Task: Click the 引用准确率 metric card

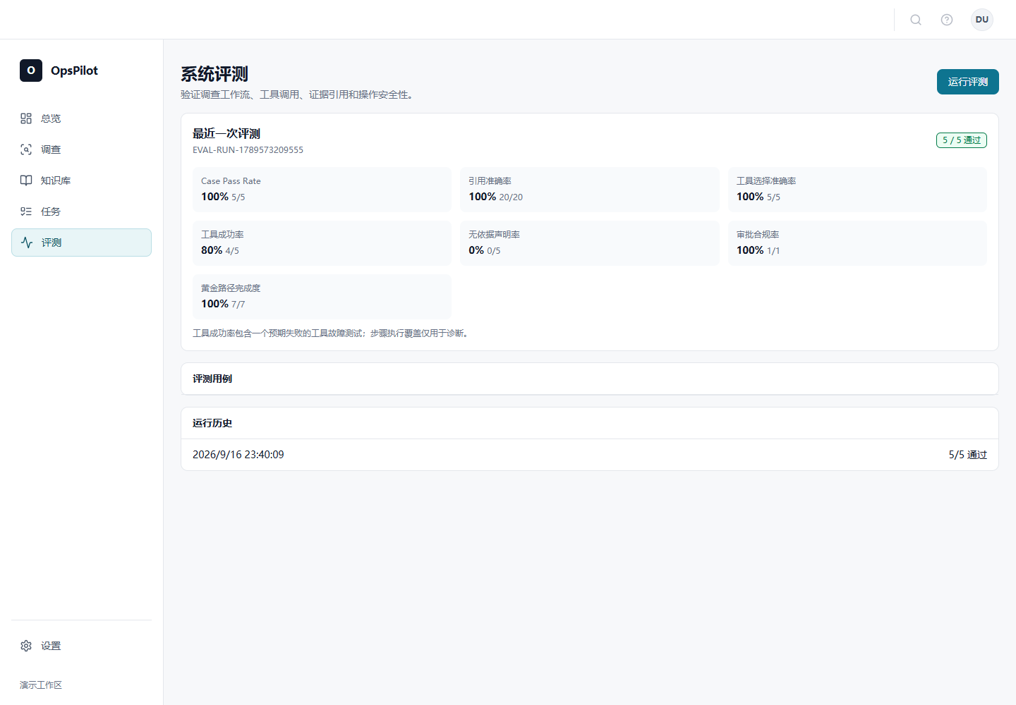Action: pyautogui.click(x=590, y=190)
